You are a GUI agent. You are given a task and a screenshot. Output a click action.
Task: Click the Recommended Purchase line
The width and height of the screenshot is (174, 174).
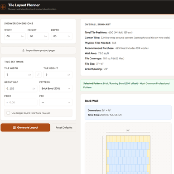[x=116, y=48]
